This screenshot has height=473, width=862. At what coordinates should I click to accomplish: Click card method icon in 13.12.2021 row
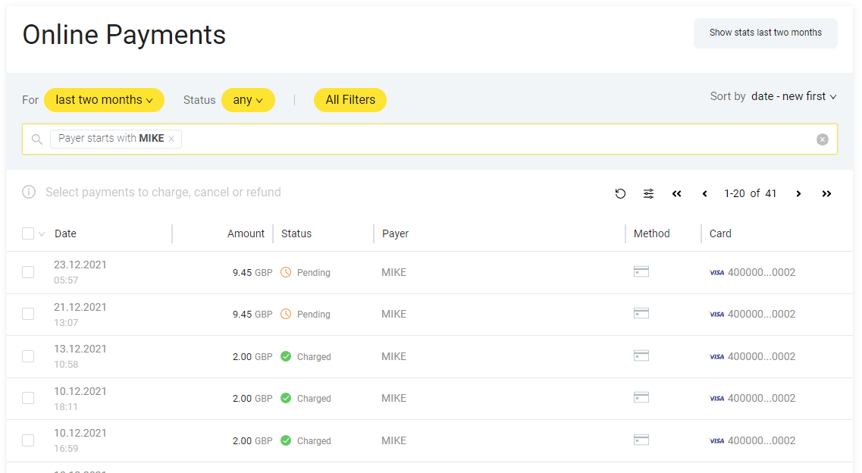pos(641,356)
